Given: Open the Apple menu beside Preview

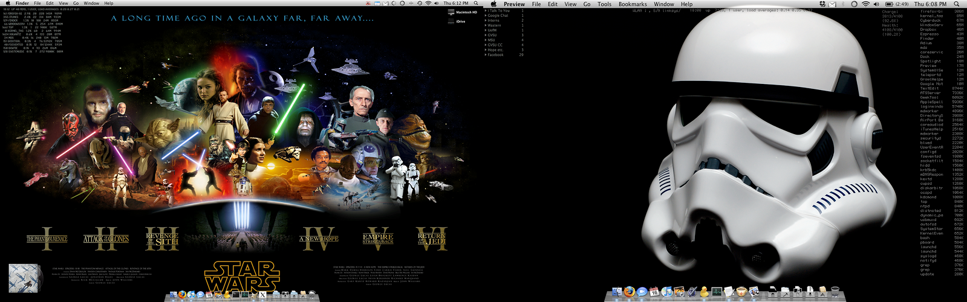Looking at the screenshot, I should tap(493, 4).
